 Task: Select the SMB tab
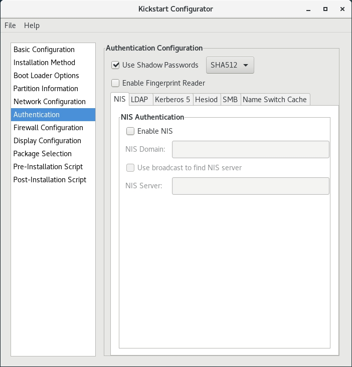click(230, 100)
